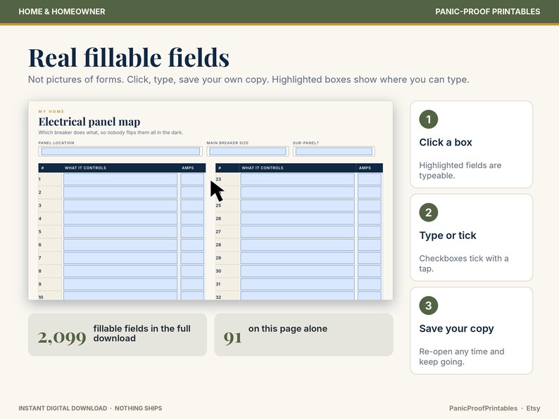Focus breaker 31 What It Controls field
The height and width of the screenshot is (419, 559).
pyautogui.click(x=297, y=284)
